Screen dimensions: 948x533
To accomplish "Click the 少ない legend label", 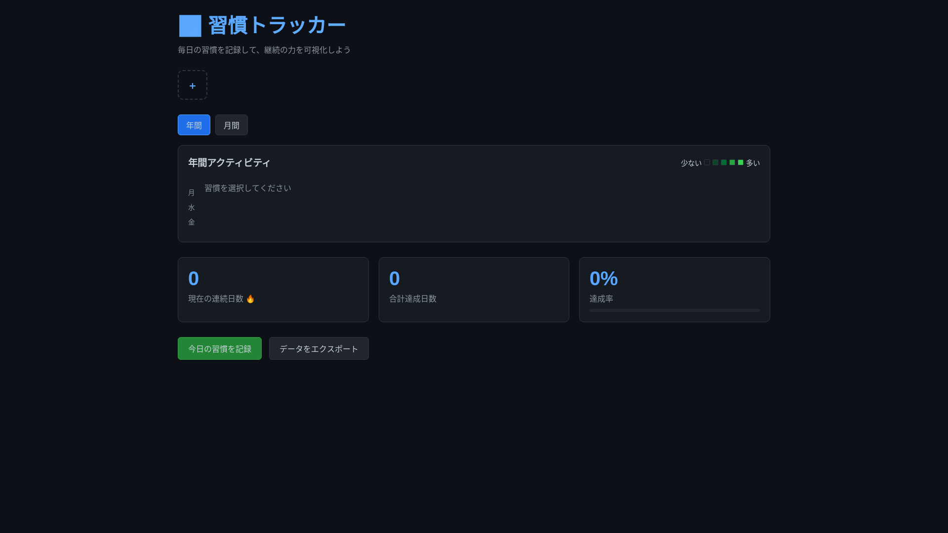I will 691,163.
